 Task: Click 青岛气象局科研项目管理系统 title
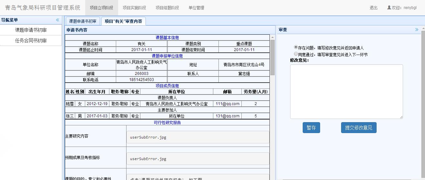43,8
